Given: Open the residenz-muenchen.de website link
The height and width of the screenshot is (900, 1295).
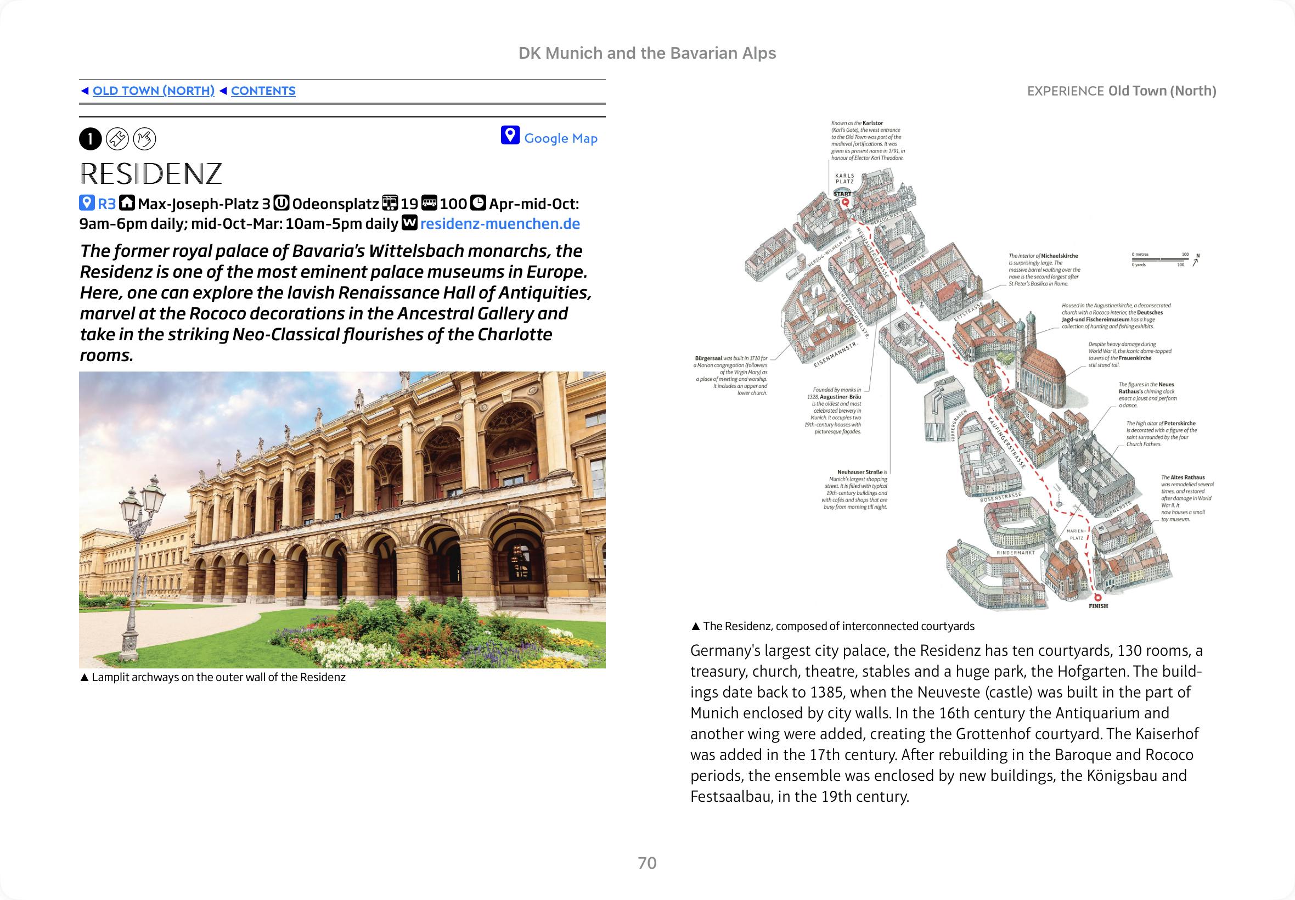Looking at the screenshot, I should coord(500,224).
